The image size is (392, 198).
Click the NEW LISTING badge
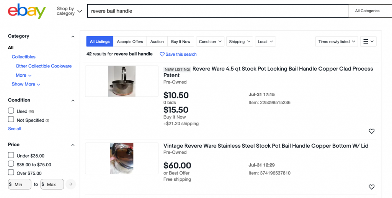coord(177,69)
